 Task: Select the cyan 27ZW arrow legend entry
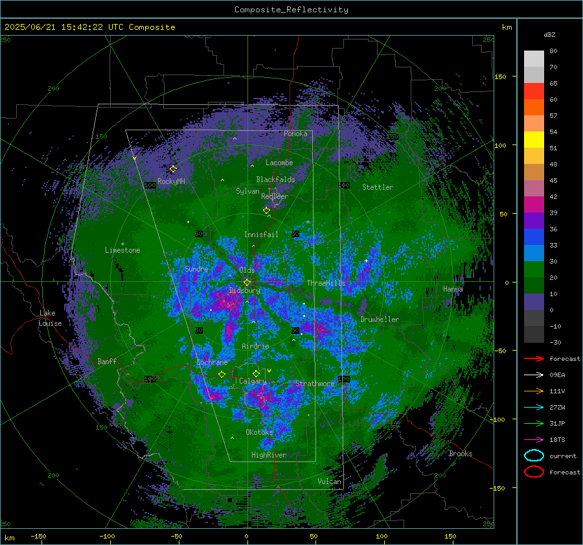click(534, 408)
